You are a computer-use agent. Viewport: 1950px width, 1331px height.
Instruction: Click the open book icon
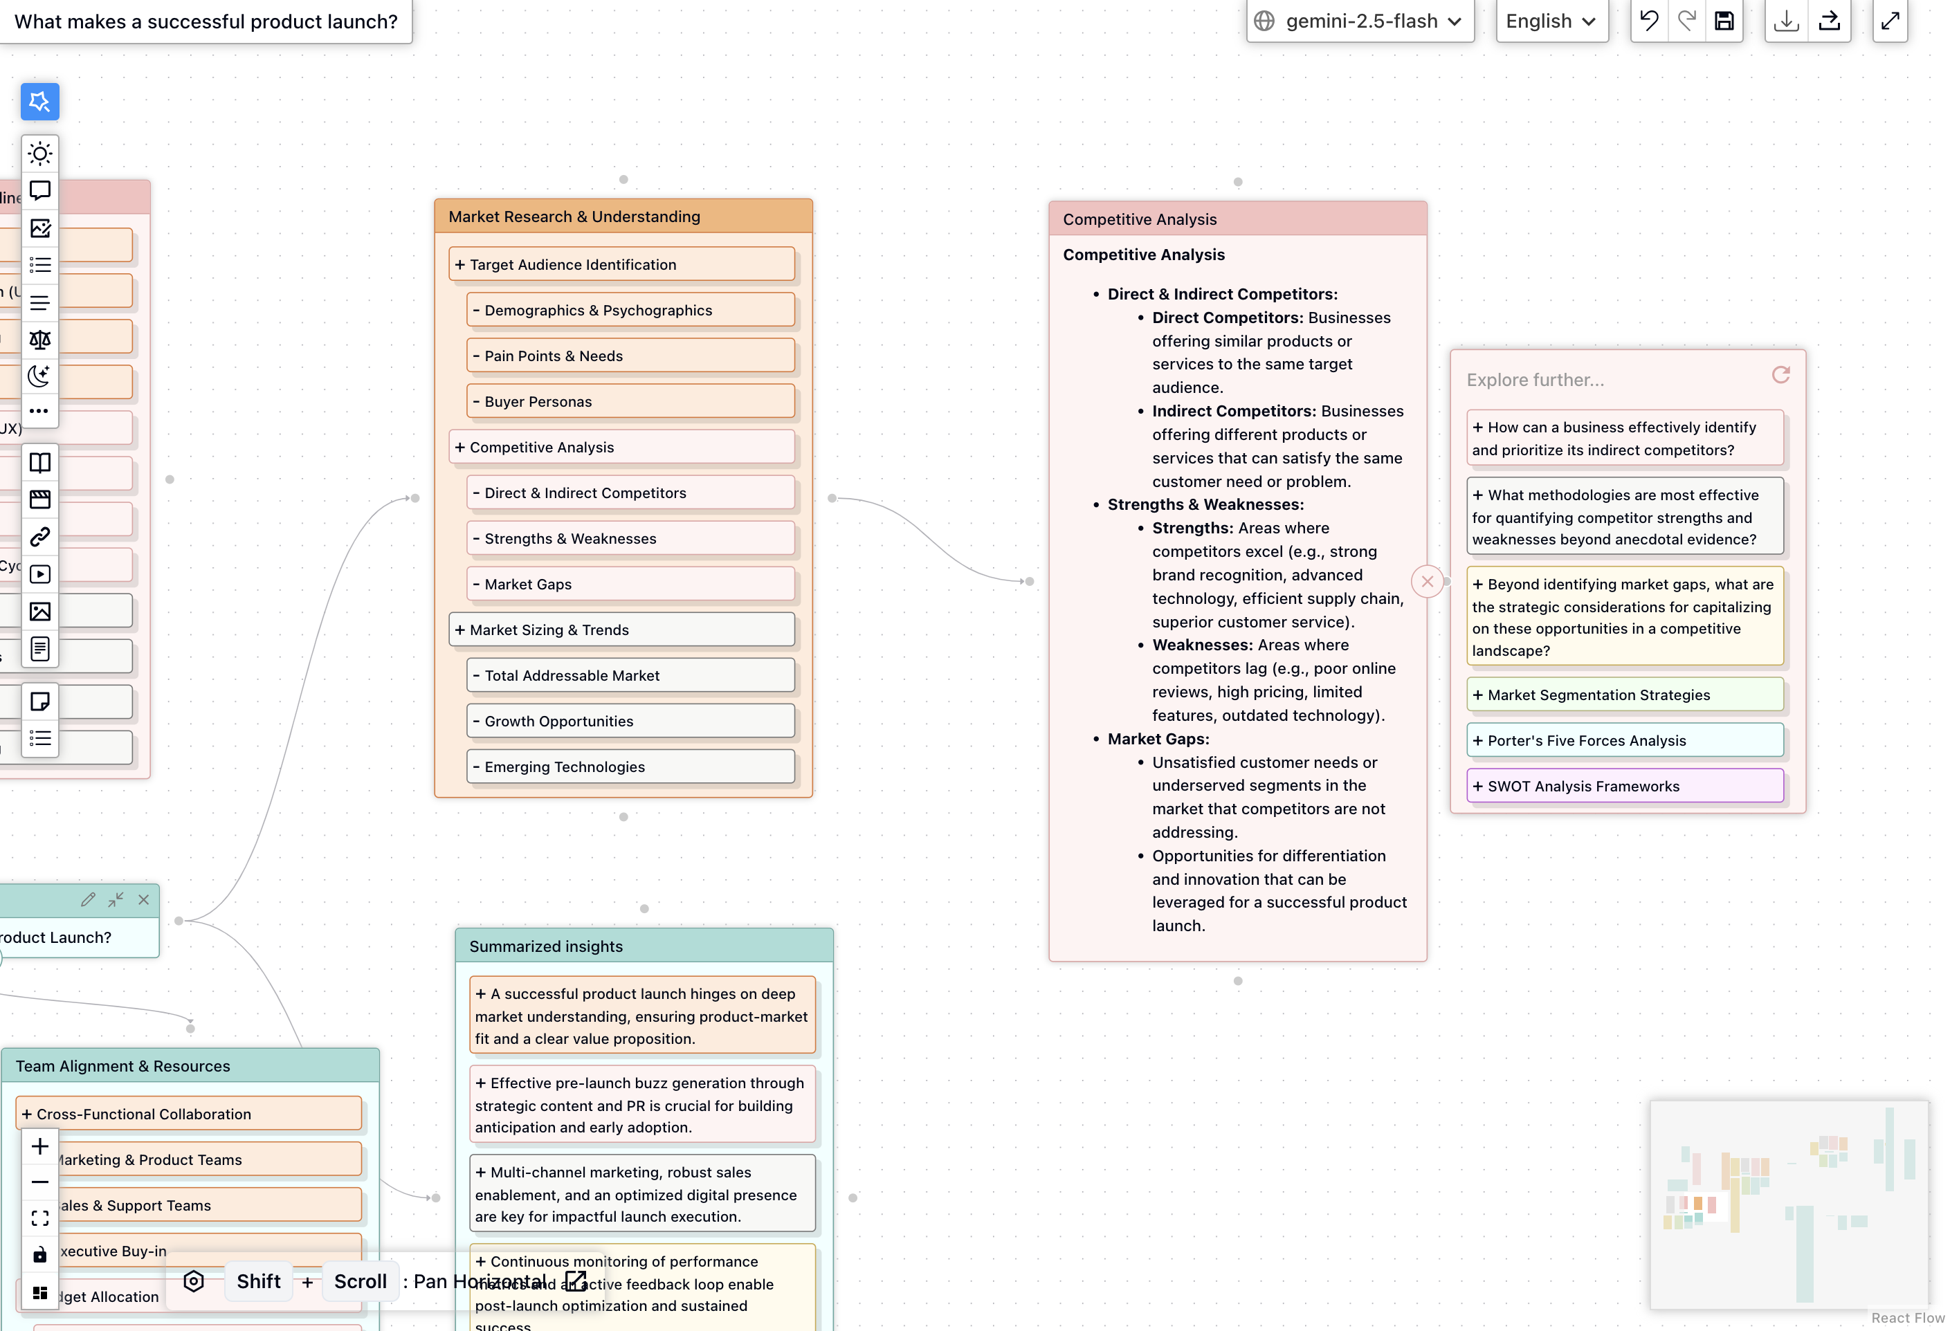[x=39, y=462]
